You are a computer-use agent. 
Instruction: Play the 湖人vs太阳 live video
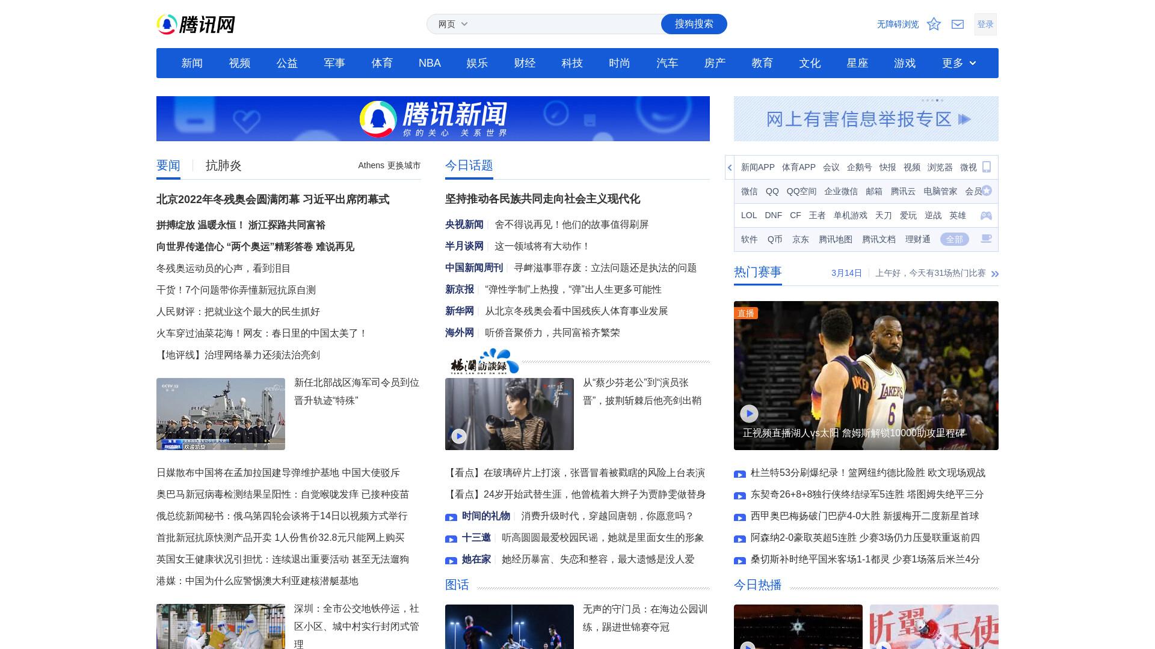(x=749, y=413)
